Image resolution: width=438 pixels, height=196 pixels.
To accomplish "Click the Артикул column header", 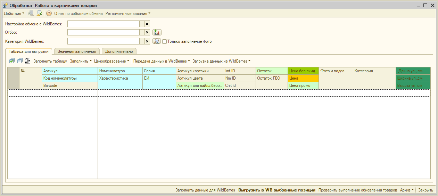I will pyautogui.click(x=70, y=71).
